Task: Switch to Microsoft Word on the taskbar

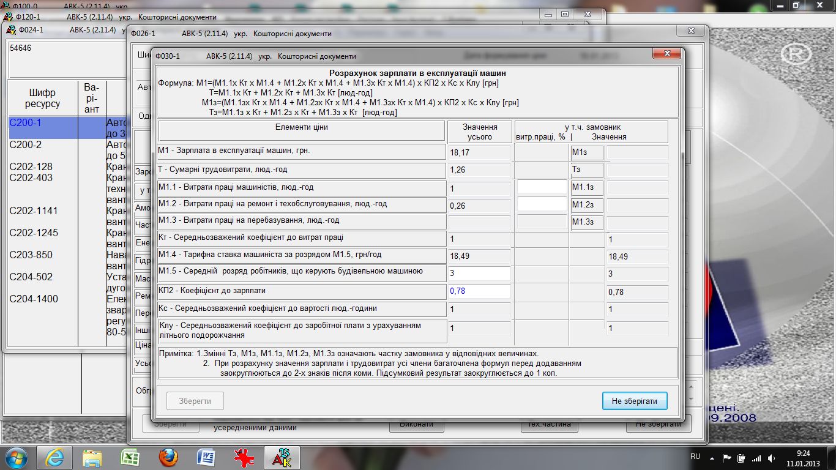Action: pyautogui.click(x=206, y=457)
